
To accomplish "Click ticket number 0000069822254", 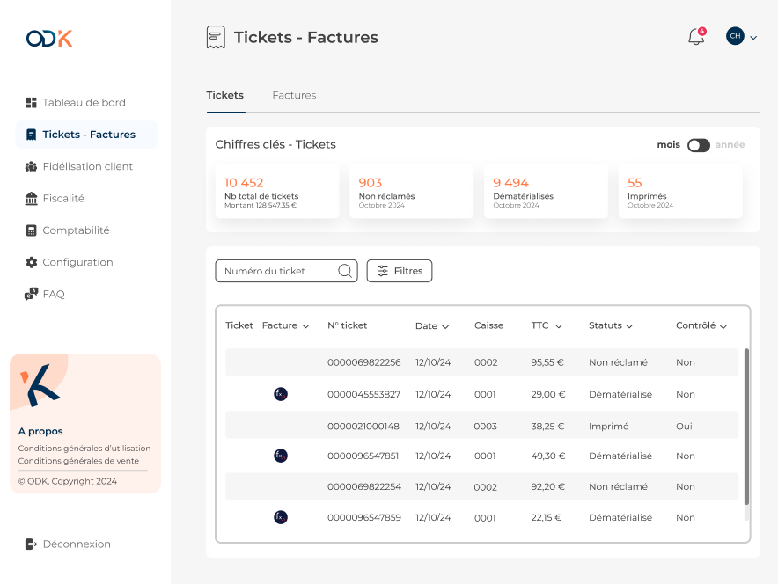I will [x=364, y=487].
